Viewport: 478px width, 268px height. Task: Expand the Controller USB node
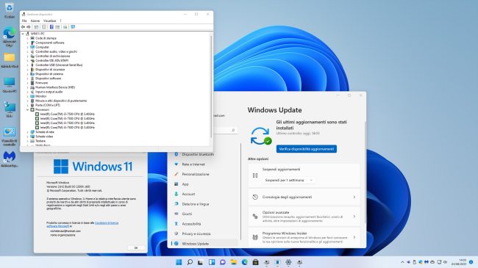[27, 65]
